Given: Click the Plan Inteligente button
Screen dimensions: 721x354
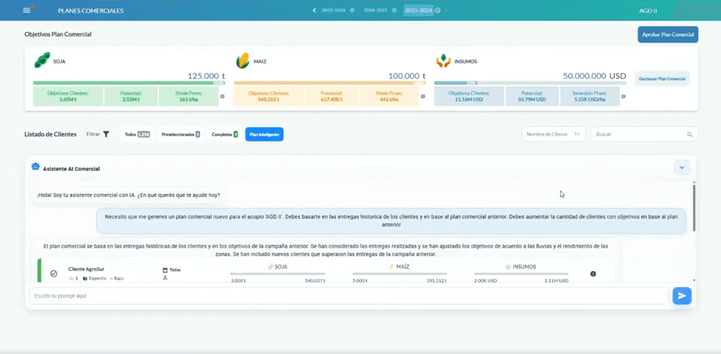Looking at the screenshot, I should click(264, 134).
